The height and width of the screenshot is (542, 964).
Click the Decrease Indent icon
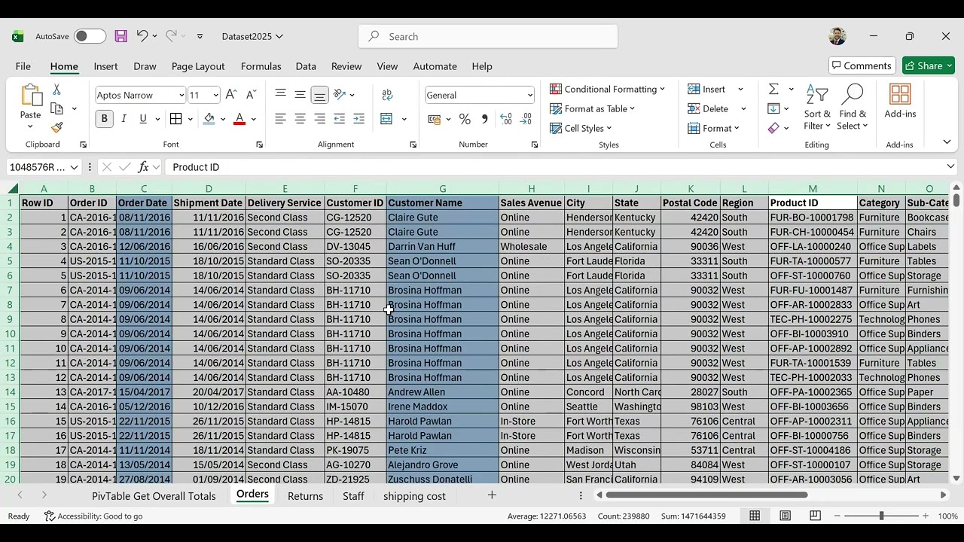coord(339,119)
